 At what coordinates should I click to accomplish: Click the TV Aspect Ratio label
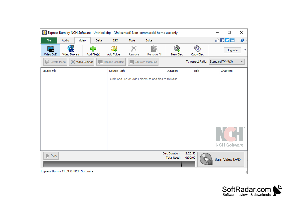pos(197,62)
